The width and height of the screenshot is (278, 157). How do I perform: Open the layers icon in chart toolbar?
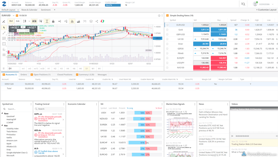pos(91,21)
